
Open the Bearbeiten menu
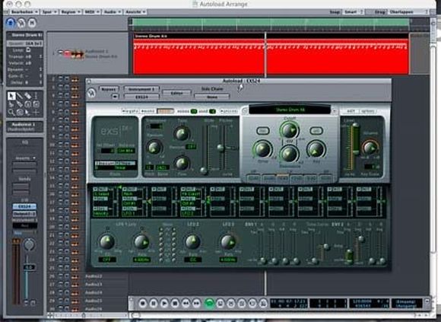pos(24,12)
